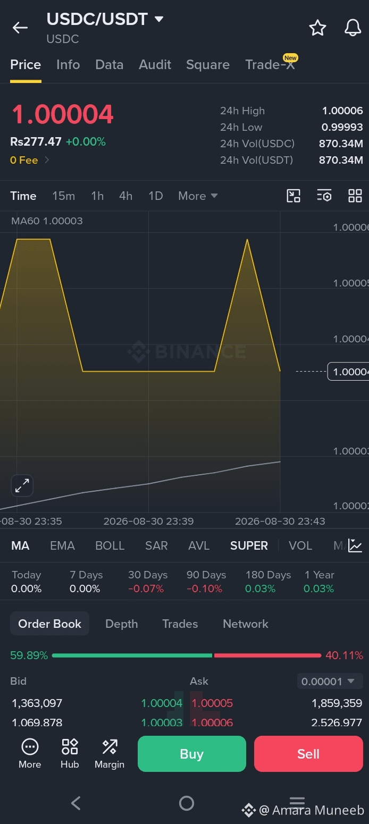Select the MA60 1.00003 label

pyautogui.click(x=47, y=221)
